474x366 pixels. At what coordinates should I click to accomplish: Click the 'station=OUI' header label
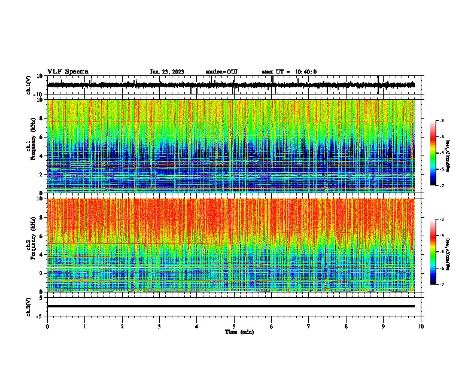coord(221,72)
